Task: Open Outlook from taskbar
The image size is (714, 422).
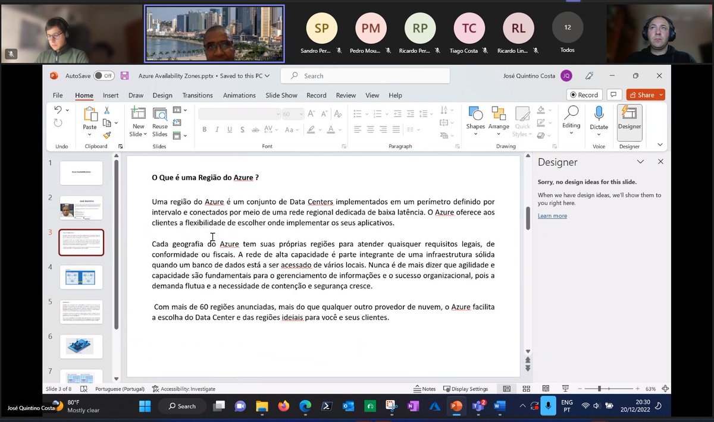Action: coord(348,406)
